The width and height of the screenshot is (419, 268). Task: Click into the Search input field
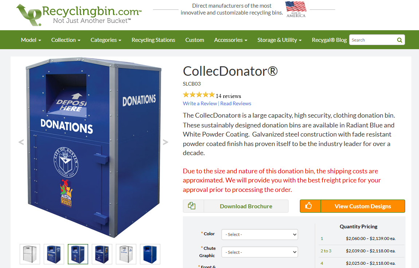373,40
